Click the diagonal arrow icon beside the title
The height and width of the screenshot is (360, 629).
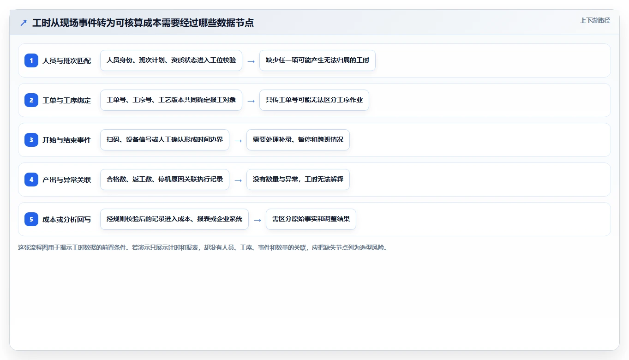point(24,23)
